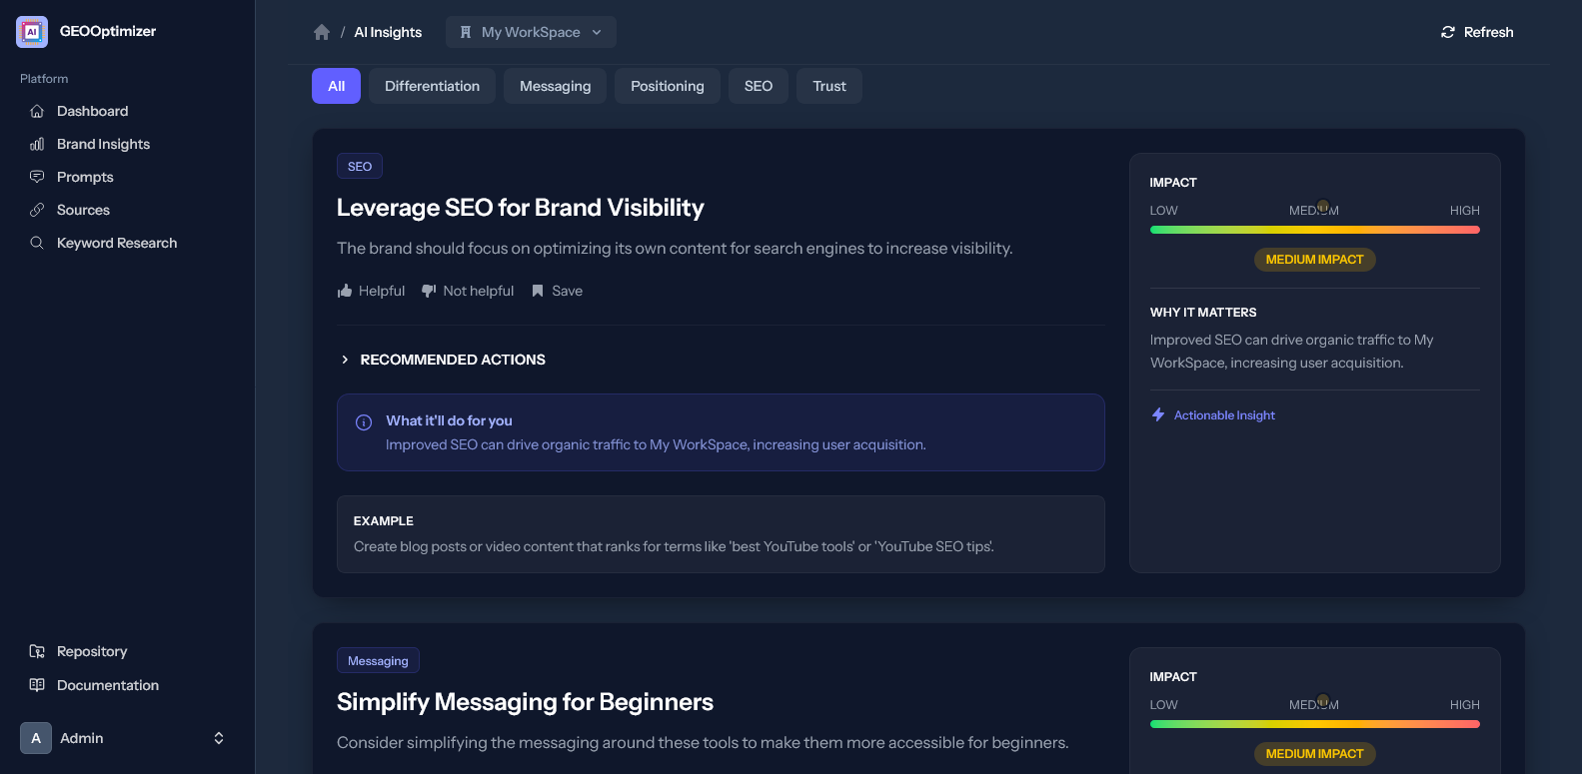Select the SEO filter tab
Screen dimensions: 1582x774
pyautogui.click(x=759, y=86)
